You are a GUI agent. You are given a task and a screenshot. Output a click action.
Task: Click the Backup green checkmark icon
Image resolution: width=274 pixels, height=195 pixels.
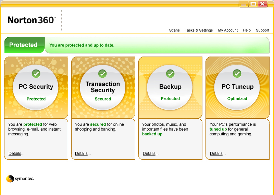click(170, 73)
